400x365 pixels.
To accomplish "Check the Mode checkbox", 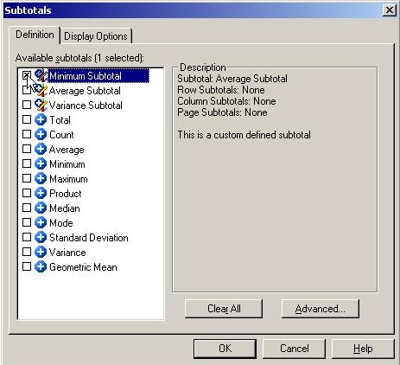I will pos(27,222).
